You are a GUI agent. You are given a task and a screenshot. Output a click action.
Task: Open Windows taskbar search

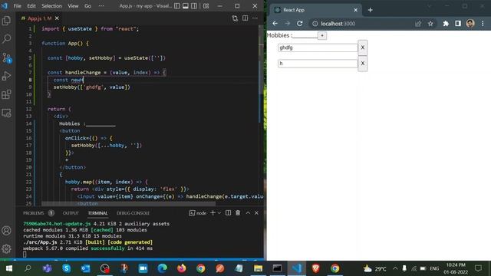(x=28, y=268)
